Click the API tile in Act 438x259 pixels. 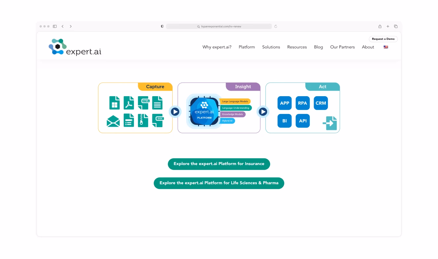click(x=302, y=121)
